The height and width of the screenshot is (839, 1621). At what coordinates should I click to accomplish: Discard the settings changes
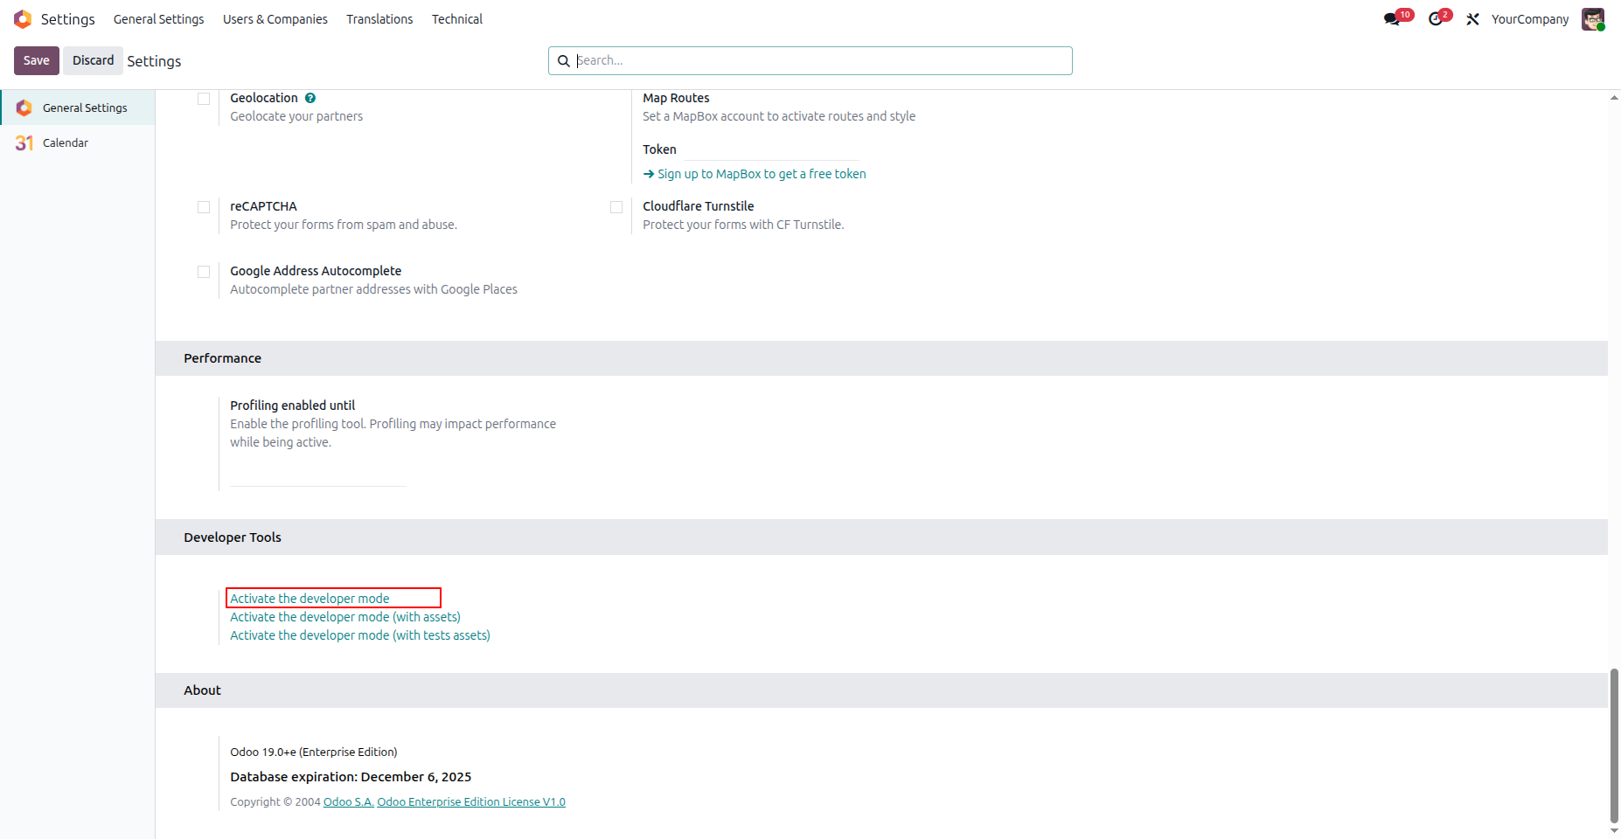tap(93, 60)
